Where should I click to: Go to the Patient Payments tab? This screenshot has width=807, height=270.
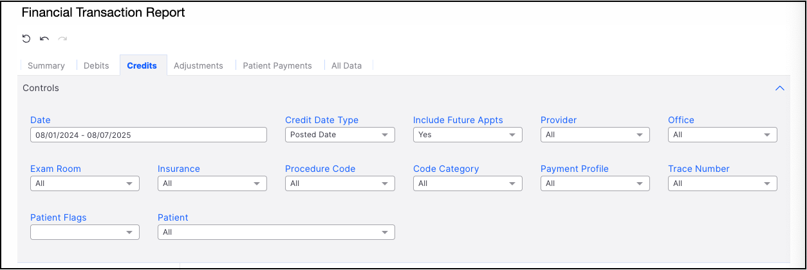tap(277, 65)
